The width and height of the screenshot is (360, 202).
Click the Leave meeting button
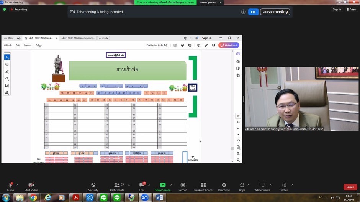[x=275, y=12]
